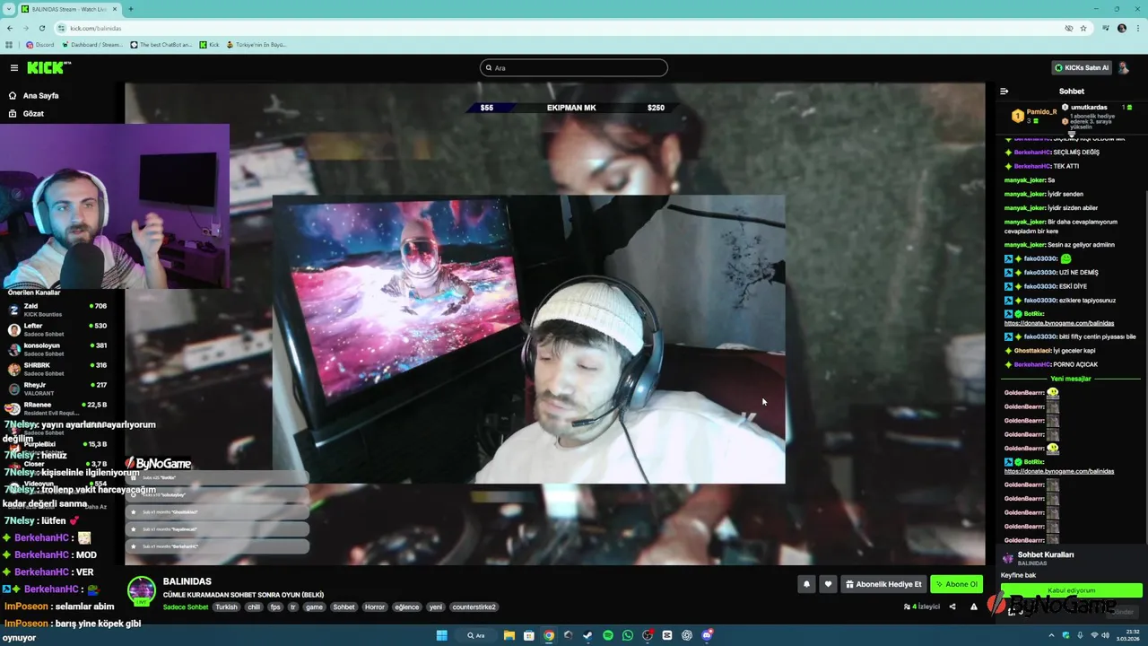Screen dimensions: 1148x646
Task: Open a new browser tab
Action: pyautogui.click(x=131, y=9)
